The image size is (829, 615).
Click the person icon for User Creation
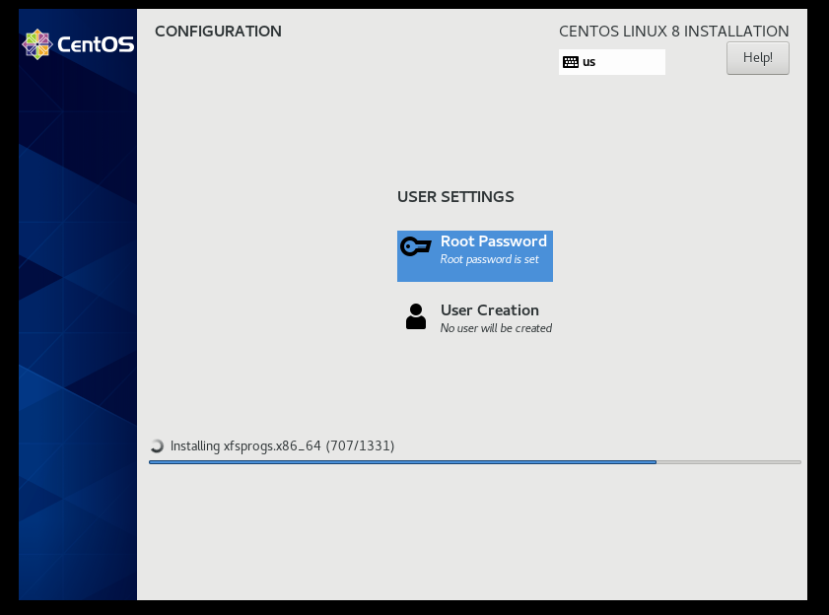pyautogui.click(x=416, y=316)
